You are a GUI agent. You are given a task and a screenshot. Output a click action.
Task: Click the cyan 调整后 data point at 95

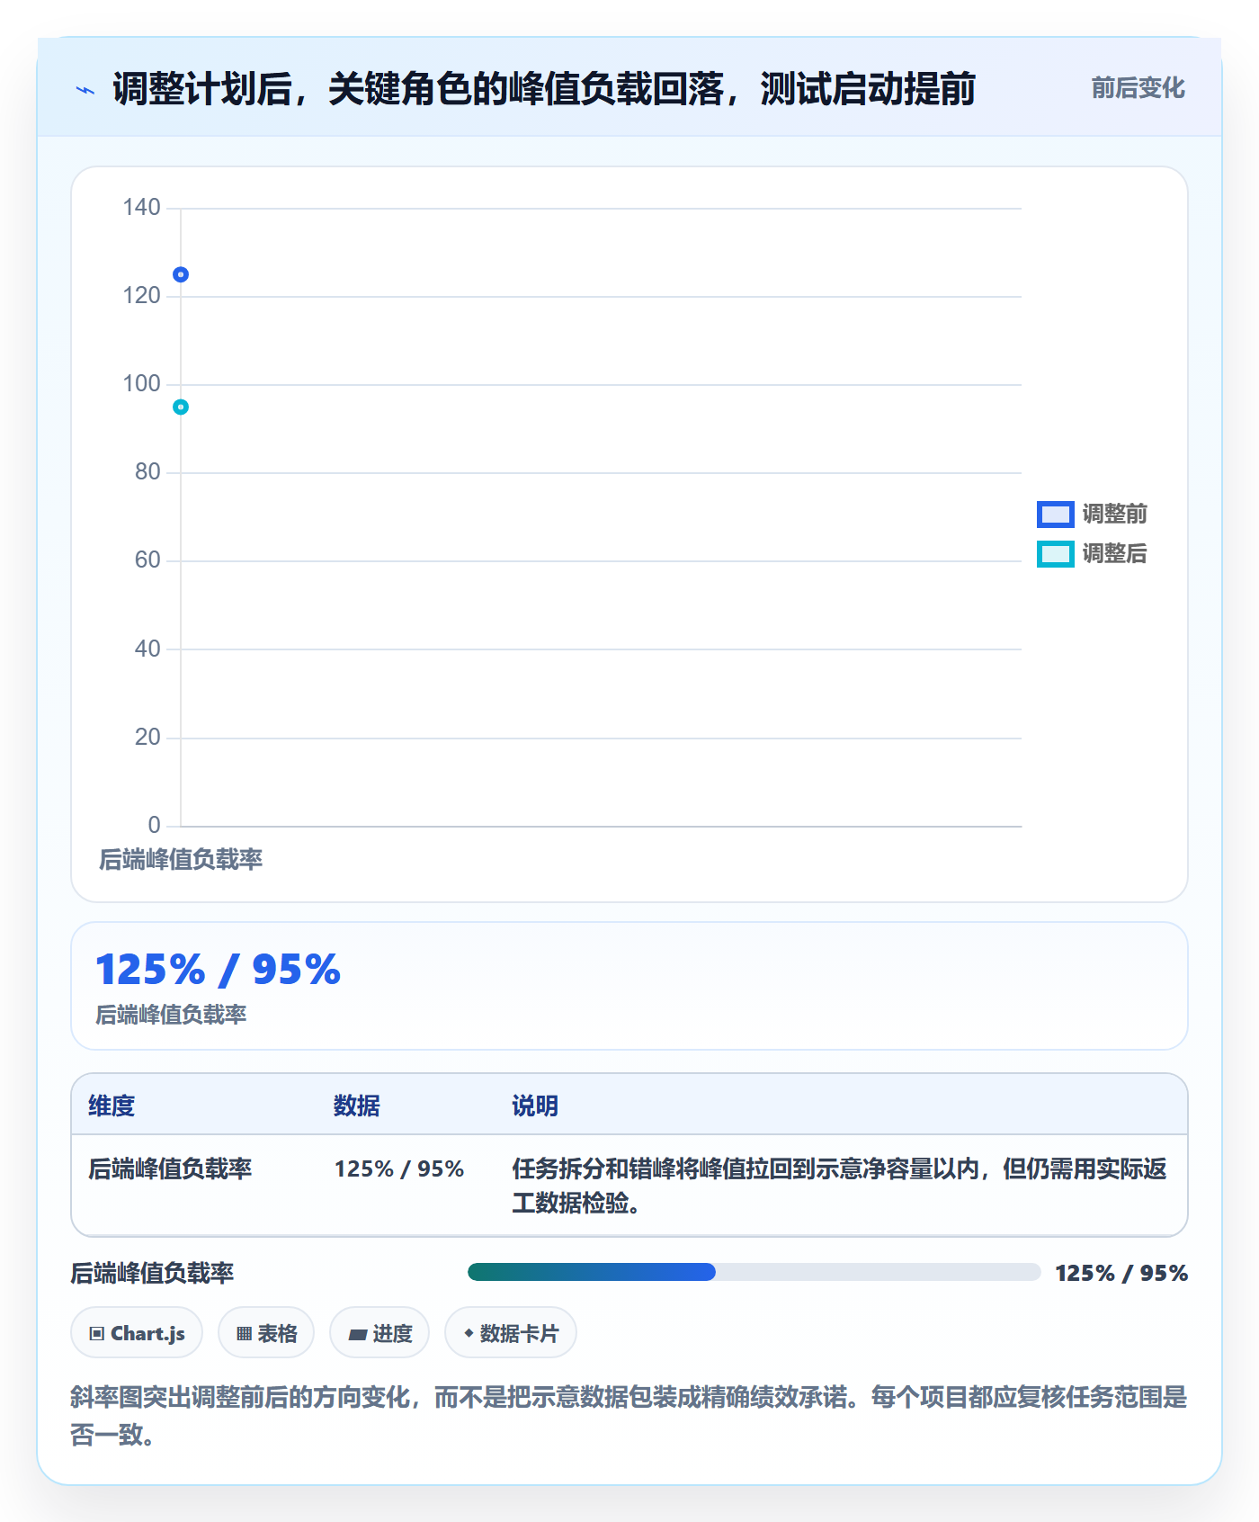tap(181, 407)
